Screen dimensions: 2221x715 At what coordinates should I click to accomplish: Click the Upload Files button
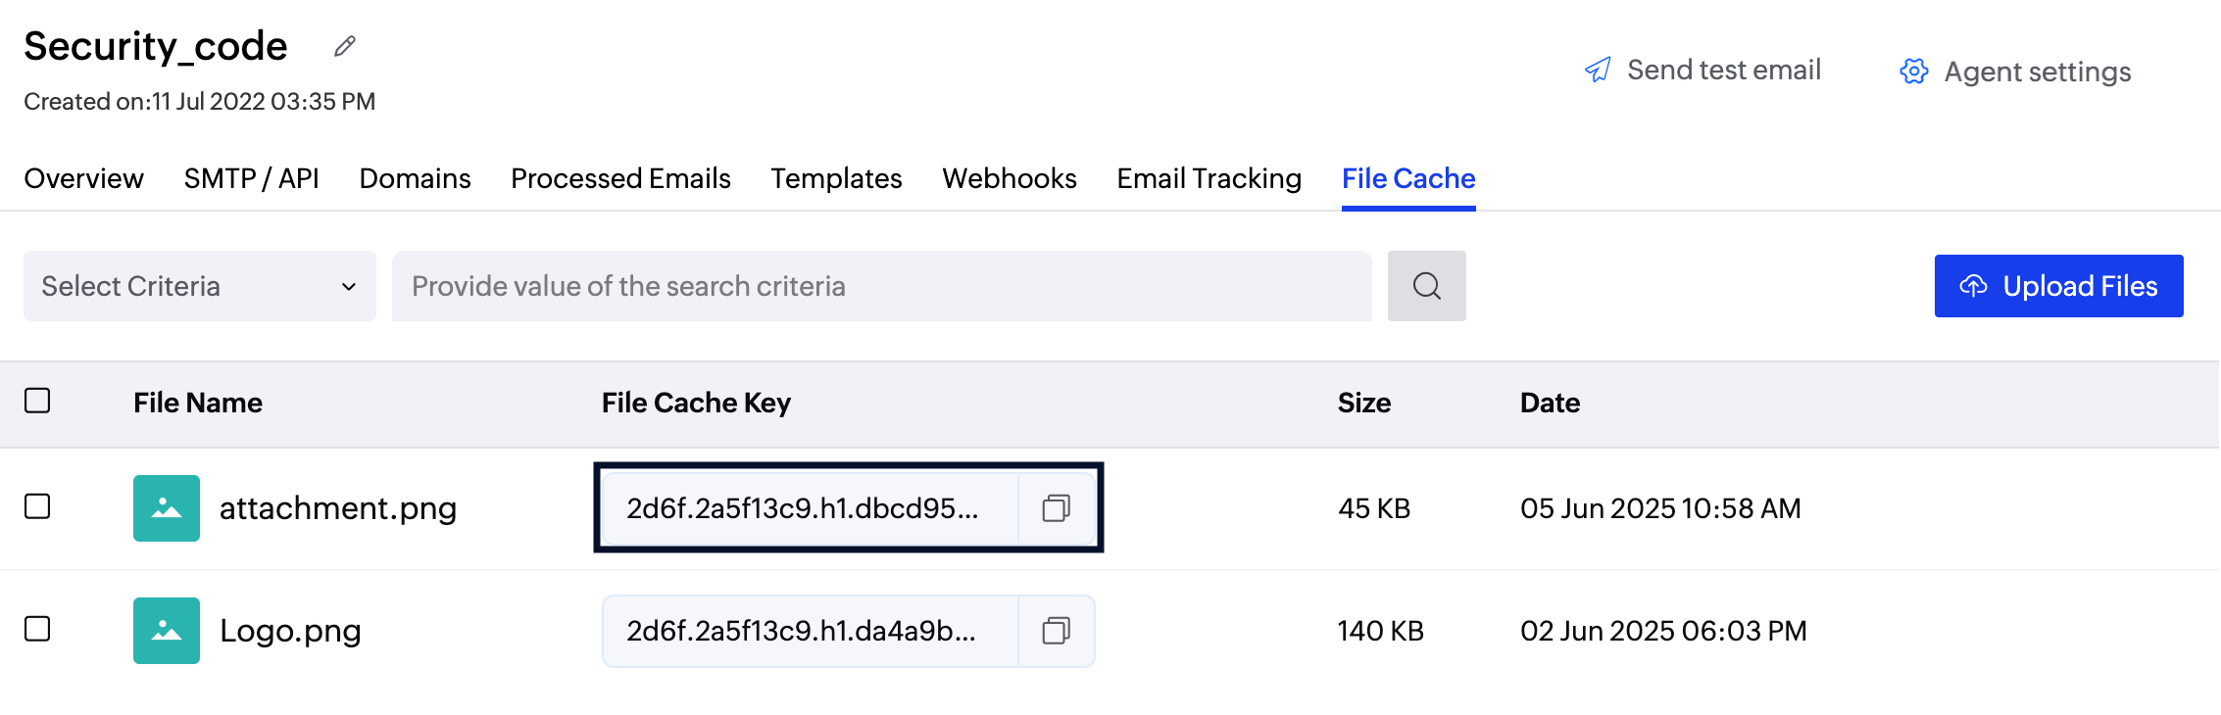point(2058,286)
